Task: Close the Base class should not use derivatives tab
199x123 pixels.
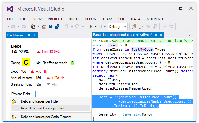Action: pyautogui.click(x=161, y=35)
